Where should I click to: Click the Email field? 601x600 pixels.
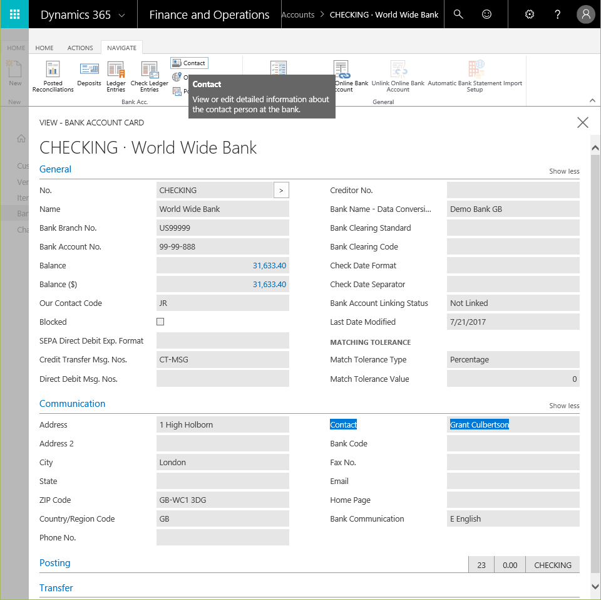pos(513,481)
